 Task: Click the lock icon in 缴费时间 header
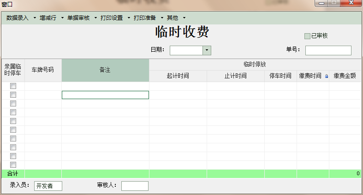[x=327, y=77]
